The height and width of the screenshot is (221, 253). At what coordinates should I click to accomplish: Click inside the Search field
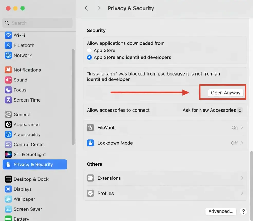[37, 23]
